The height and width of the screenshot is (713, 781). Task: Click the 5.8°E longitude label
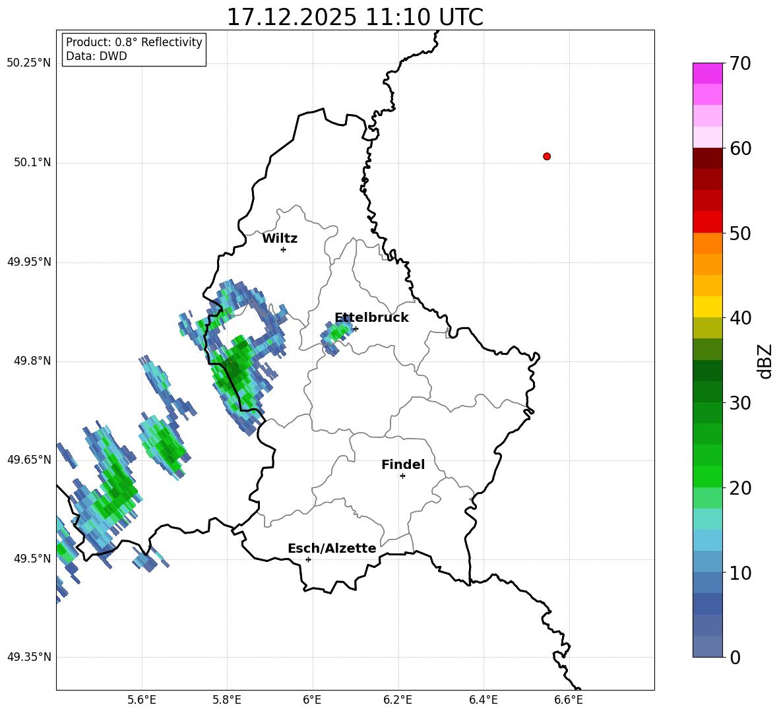[x=227, y=700]
